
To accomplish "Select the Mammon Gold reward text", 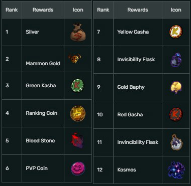I will [x=43, y=64].
